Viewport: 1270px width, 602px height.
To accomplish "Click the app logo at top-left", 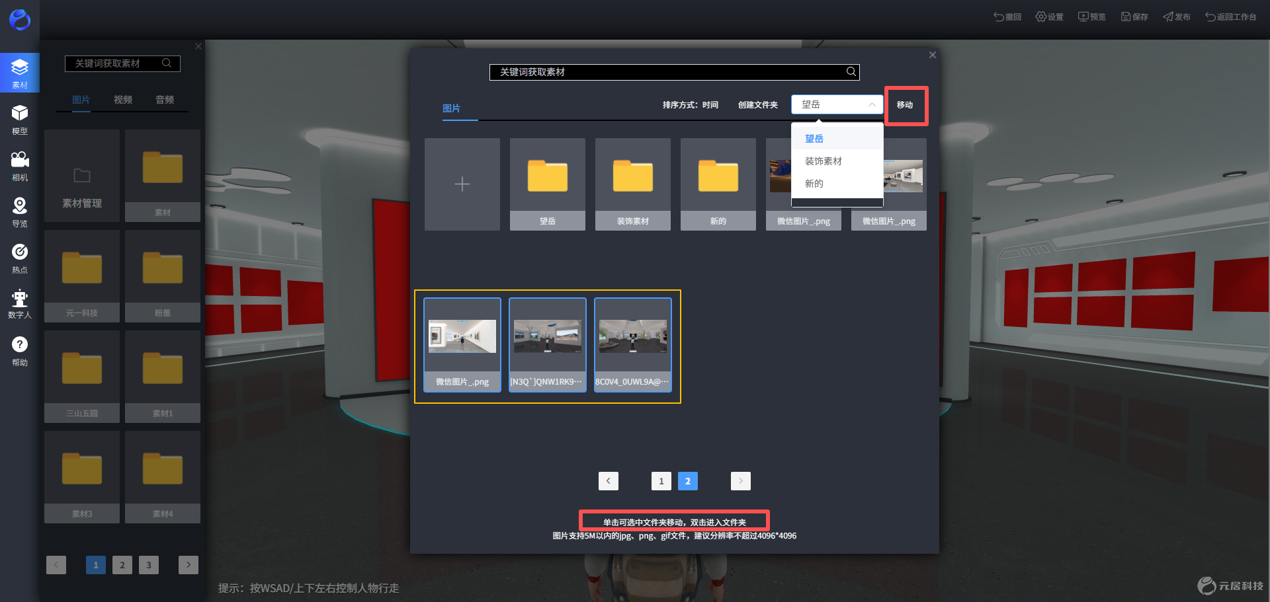I will point(20,20).
